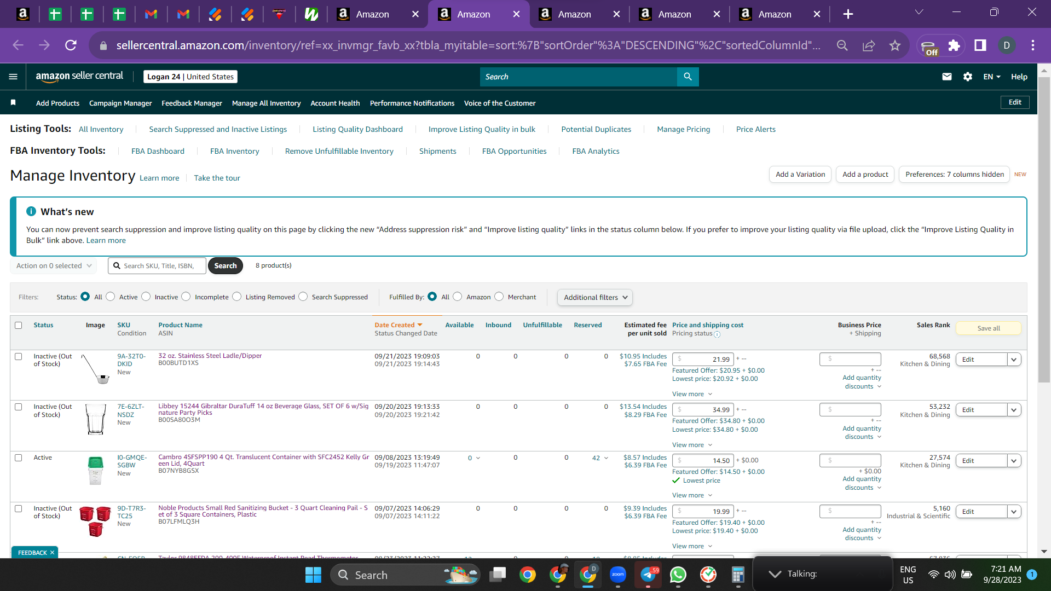Image resolution: width=1051 pixels, height=591 pixels.
Task: Open the Calculator taskbar icon
Action: point(738,575)
